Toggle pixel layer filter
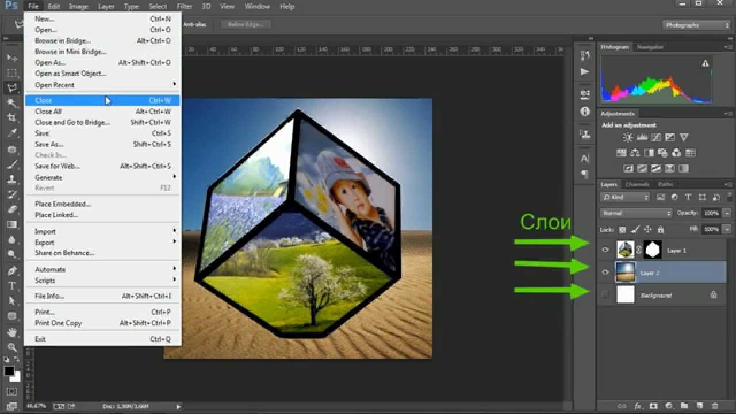This screenshot has width=736, height=414. click(x=661, y=197)
